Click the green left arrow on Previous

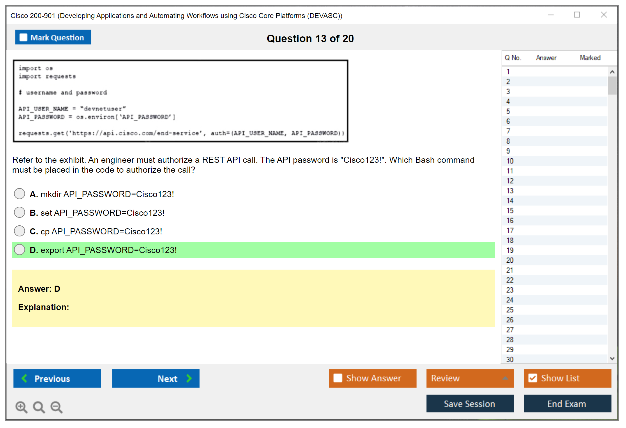coord(24,378)
